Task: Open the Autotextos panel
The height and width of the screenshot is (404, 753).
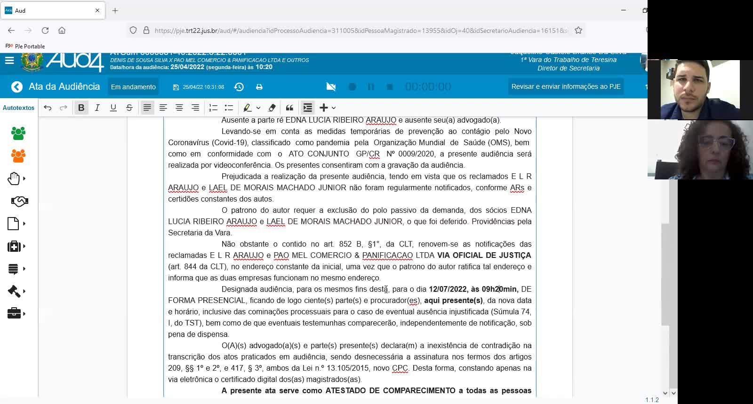Action: [x=19, y=108]
